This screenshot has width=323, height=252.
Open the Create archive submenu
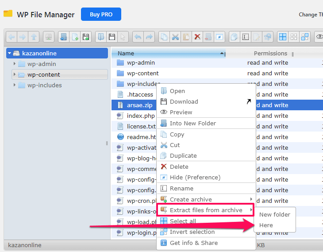pyautogui.click(x=206, y=199)
